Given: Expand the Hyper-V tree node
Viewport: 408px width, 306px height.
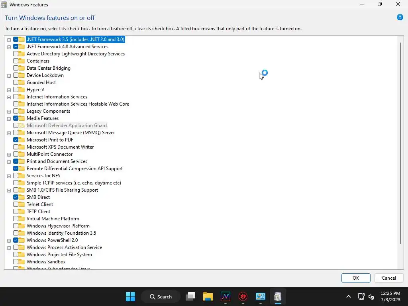Looking at the screenshot, I should pos(9,90).
